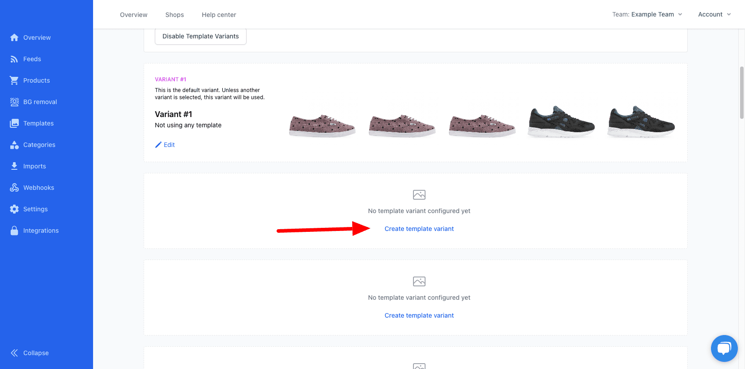Open Feeds via the RSS icon
This screenshot has height=369, width=745.
14,59
